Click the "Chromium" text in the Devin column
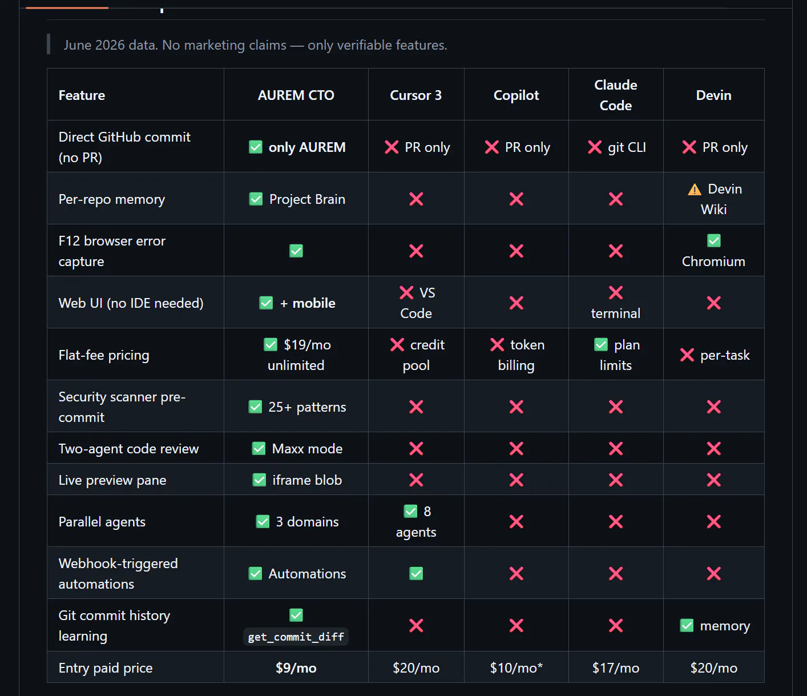This screenshot has height=696, width=807. [714, 261]
